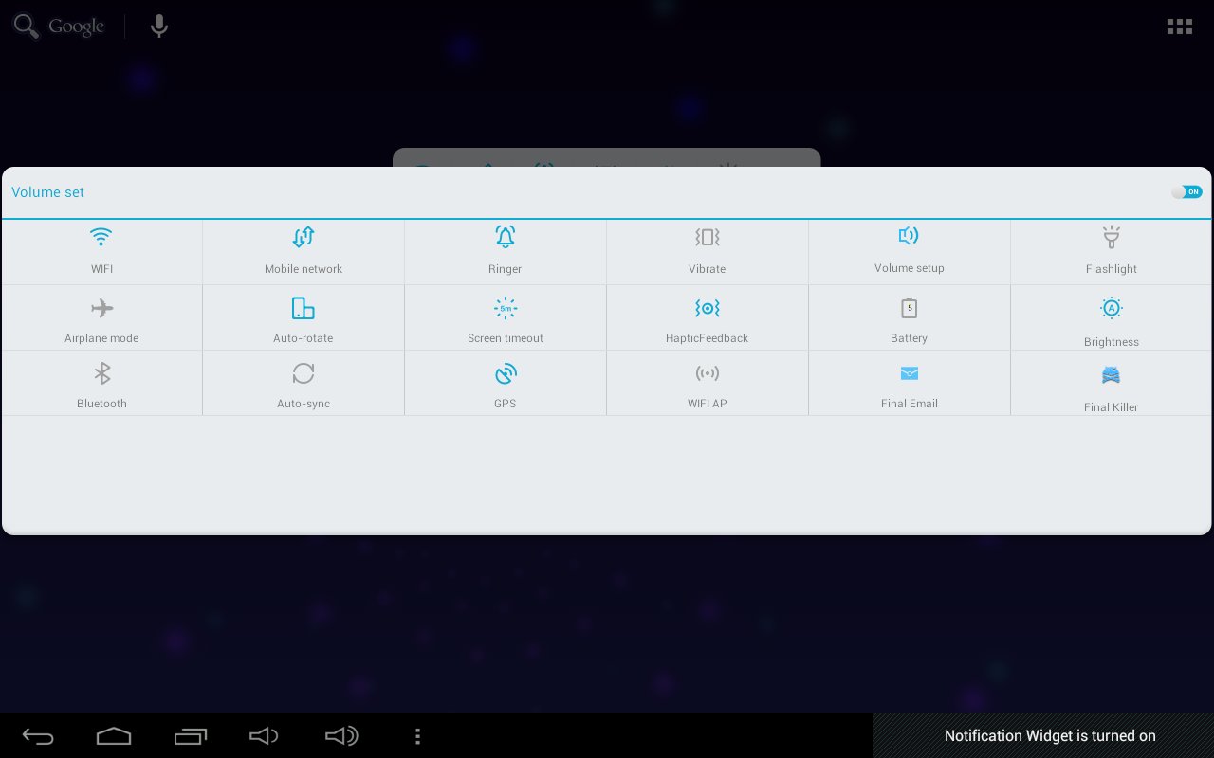The image size is (1214, 758).
Task: Tap the Home navigation button
Action: (x=114, y=736)
